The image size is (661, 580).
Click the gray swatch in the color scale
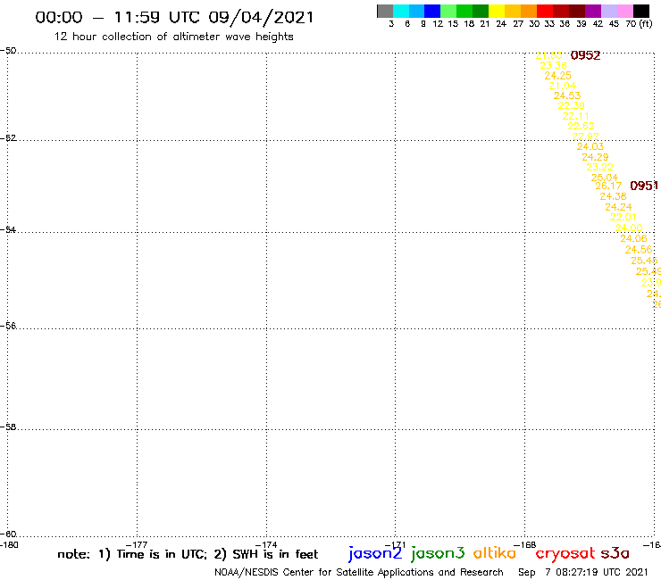(x=385, y=11)
